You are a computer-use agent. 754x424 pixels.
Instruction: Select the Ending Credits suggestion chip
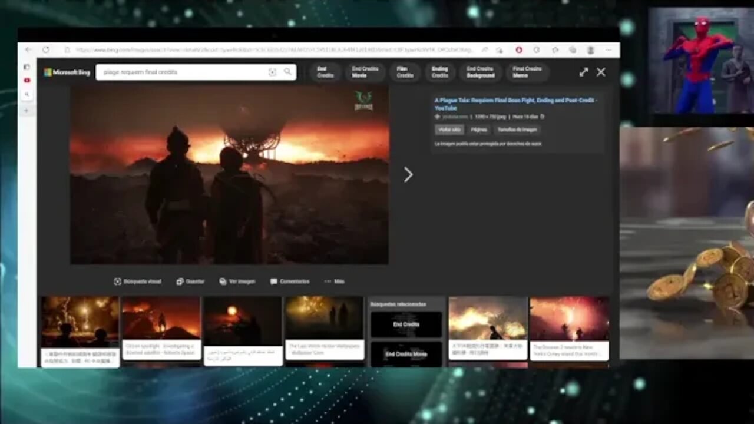pyautogui.click(x=439, y=72)
